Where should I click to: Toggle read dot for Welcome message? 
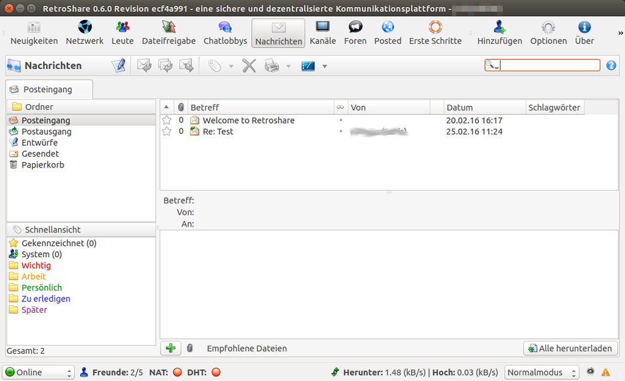(340, 120)
